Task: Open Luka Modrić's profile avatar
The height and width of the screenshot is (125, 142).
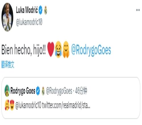Action: (x=7, y=17)
